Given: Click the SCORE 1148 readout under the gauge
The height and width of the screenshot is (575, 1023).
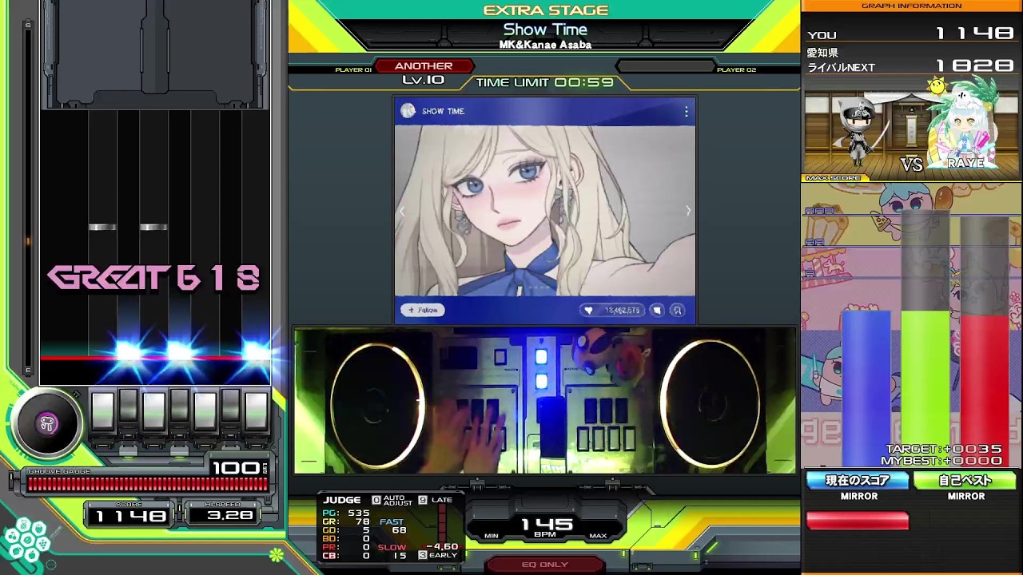Looking at the screenshot, I should [130, 516].
